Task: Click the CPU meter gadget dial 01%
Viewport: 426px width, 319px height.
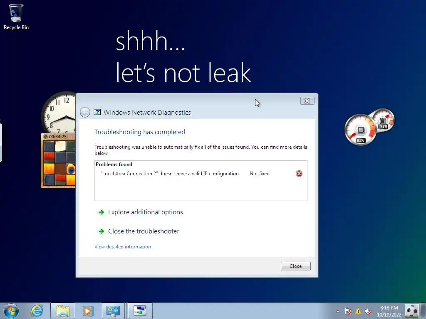Action: (x=360, y=130)
